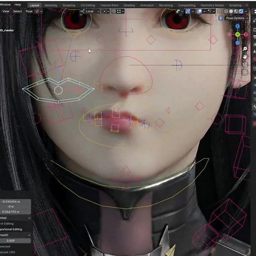Toggle the viewport overlays button

point(199,11)
